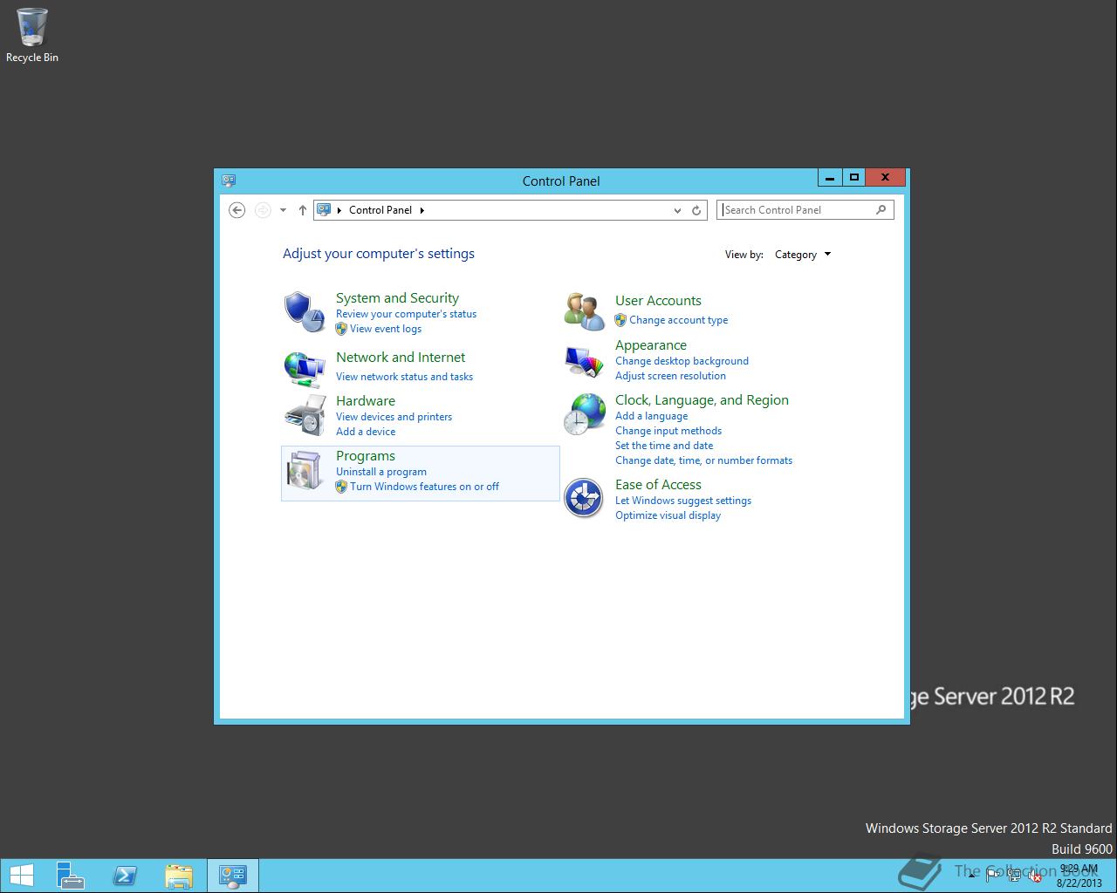Click the Control Panel breadcrumb
1117x893 pixels.
pyautogui.click(x=380, y=210)
